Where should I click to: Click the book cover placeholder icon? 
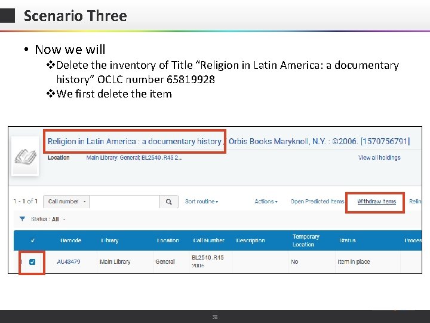coord(25,156)
